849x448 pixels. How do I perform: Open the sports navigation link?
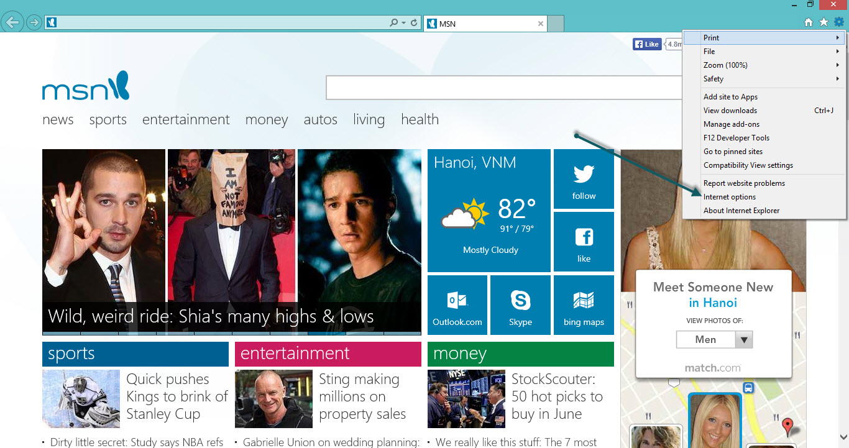click(x=108, y=119)
